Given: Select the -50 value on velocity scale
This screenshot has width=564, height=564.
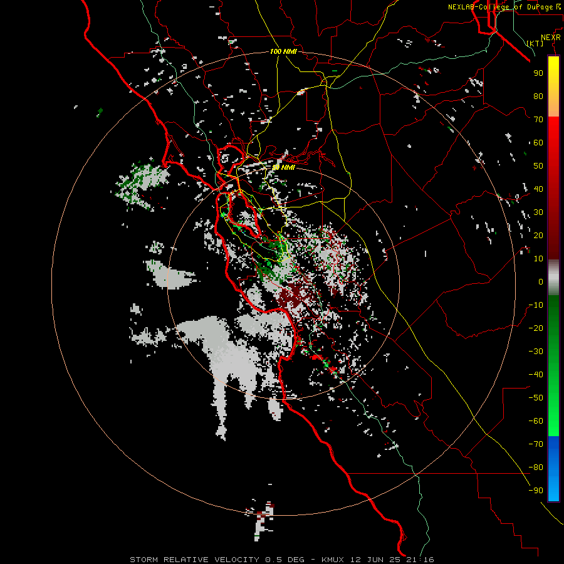Looking at the screenshot, I should [536, 398].
